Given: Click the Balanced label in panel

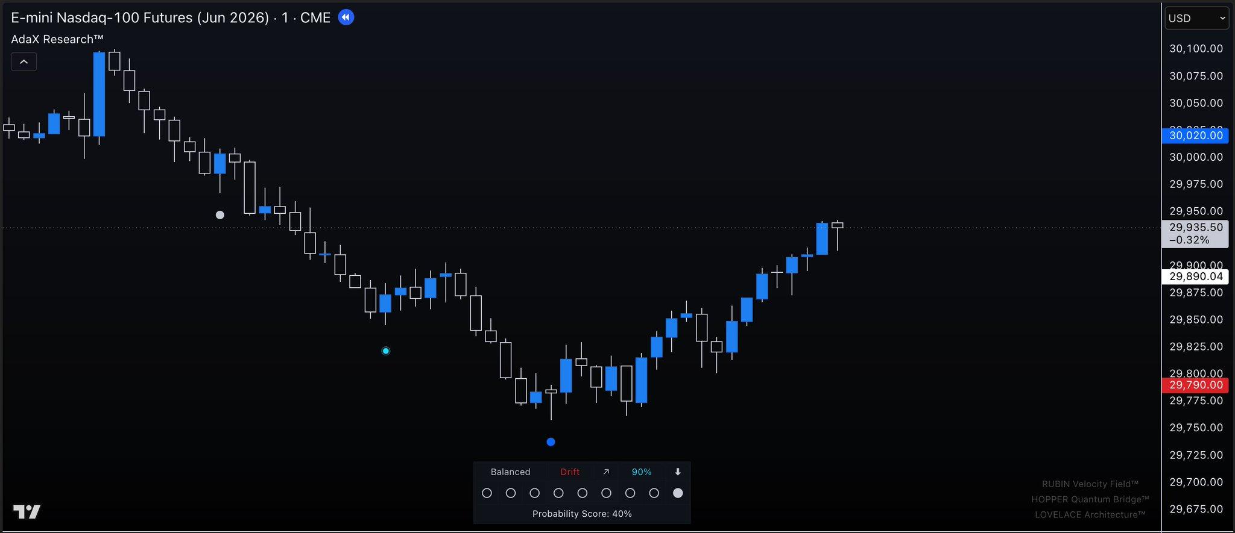Looking at the screenshot, I should (510, 472).
